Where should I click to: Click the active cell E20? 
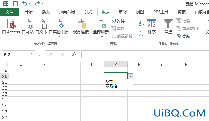click(x=116, y=76)
